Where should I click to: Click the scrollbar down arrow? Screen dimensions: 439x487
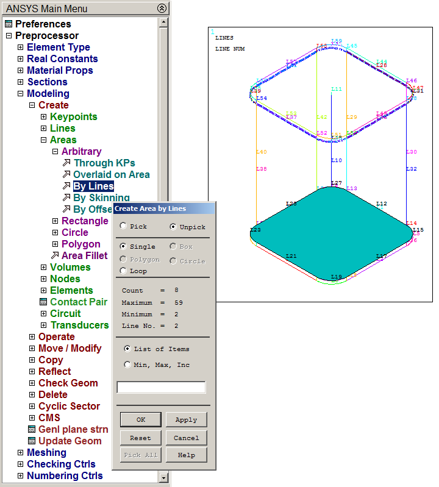[163, 478]
